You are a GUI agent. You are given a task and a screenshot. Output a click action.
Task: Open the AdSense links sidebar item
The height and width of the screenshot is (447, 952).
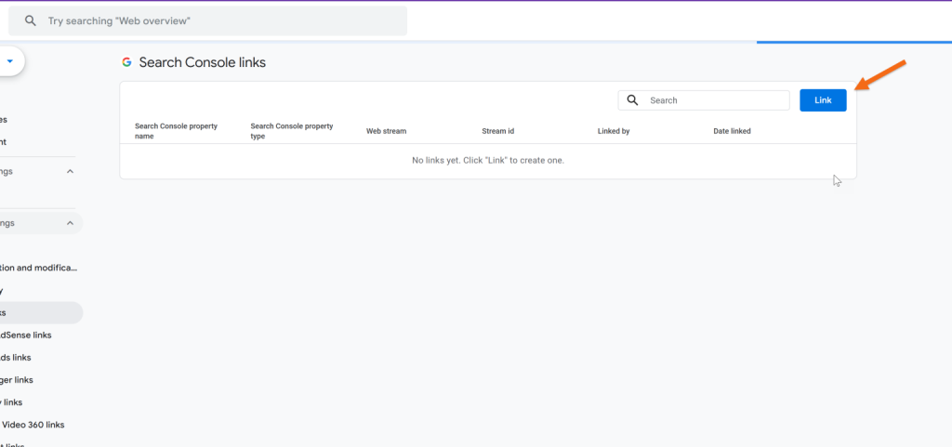(25, 335)
